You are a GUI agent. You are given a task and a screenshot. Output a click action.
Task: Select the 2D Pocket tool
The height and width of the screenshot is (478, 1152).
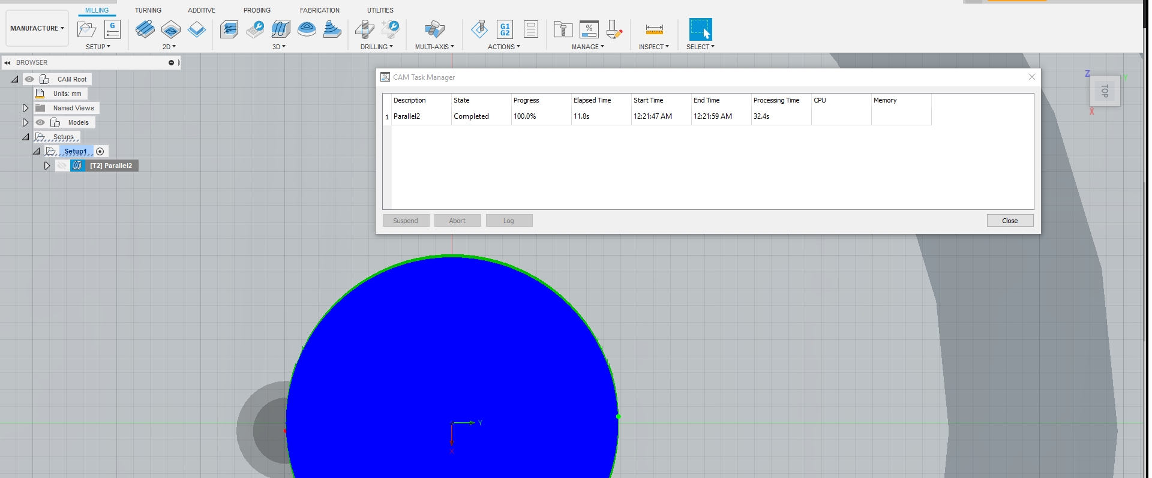[171, 29]
